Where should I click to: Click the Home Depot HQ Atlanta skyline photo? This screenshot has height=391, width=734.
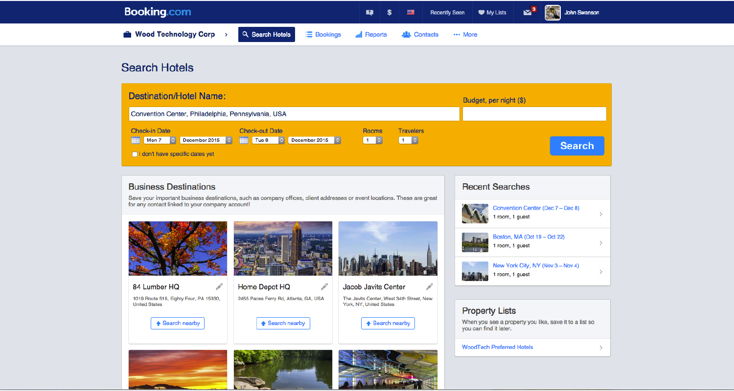tap(283, 249)
